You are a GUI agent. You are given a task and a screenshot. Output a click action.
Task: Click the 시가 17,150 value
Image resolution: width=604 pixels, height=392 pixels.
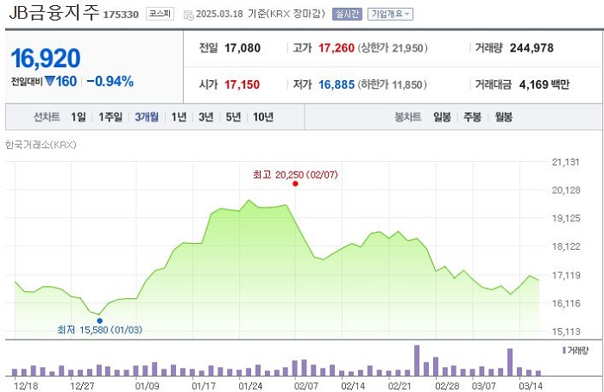pyautogui.click(x=242, y=84)
